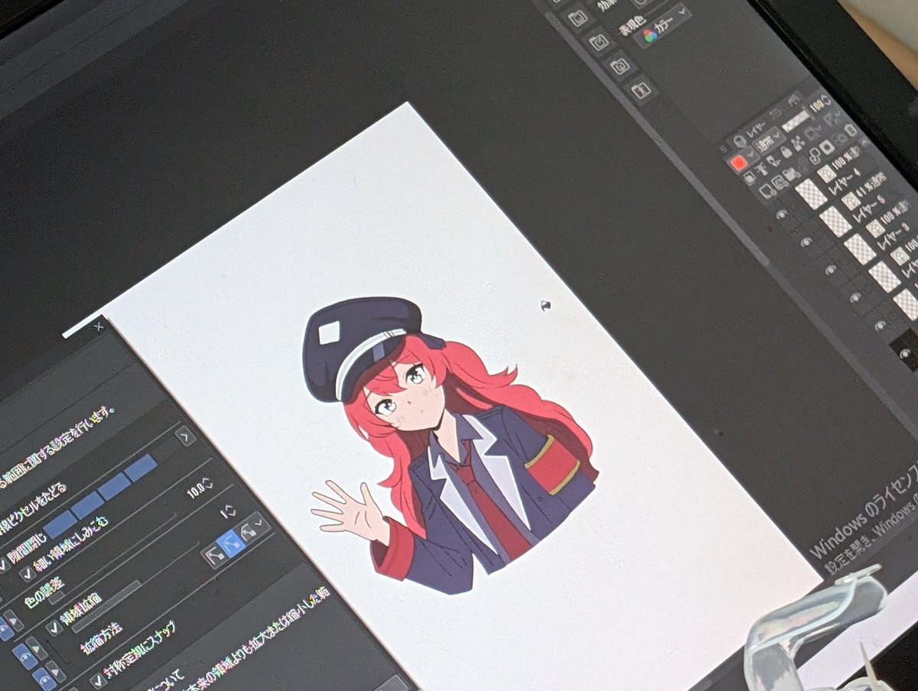Select the third 拡縮方法 shape button
The width and height of the screenshot is (918, 691).
[x=249, y=532]
